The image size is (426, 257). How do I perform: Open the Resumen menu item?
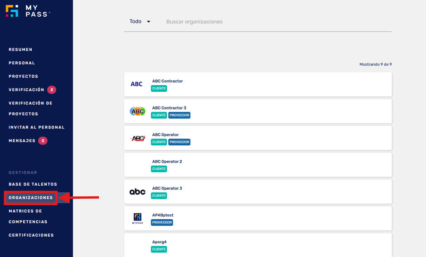[20, 49]
